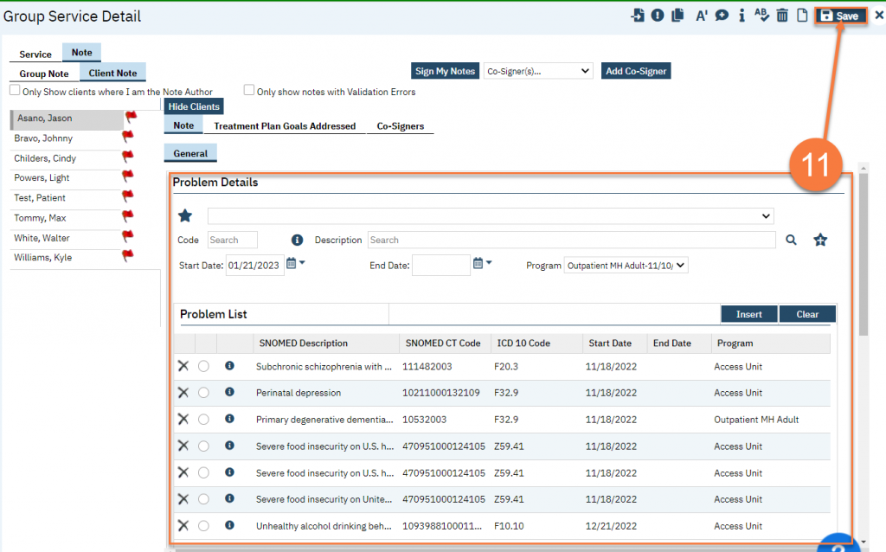Expand the Program dropdown Outpatient MH Adult
Viewport: 886px width, 552px height.
625,266
